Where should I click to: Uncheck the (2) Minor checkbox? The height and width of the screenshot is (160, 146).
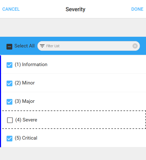(9, 83)
